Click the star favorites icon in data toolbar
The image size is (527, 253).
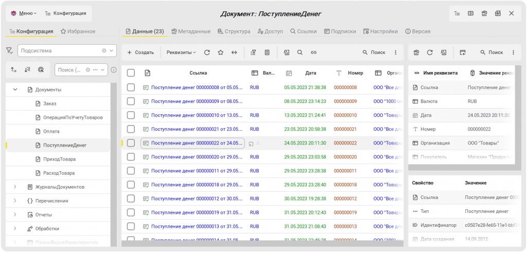[x=220, y=52]
